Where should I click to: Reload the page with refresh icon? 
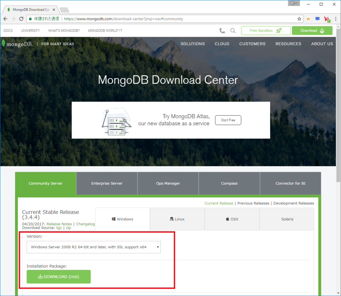pos(21,19)
